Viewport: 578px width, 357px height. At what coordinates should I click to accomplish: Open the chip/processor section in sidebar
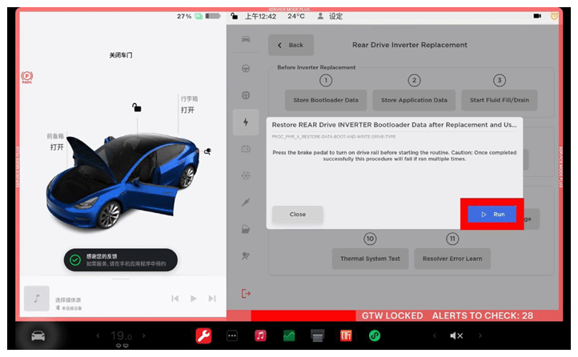point(246,95)
